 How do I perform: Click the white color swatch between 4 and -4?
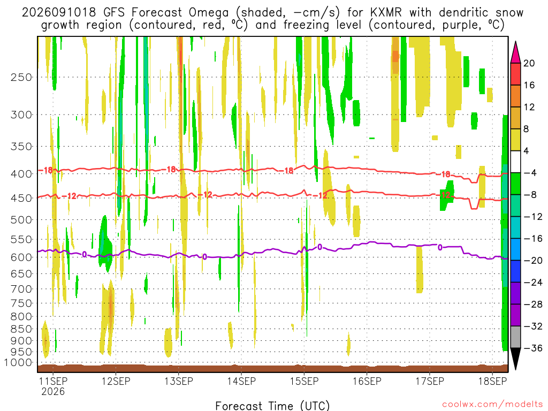point(515,162)
